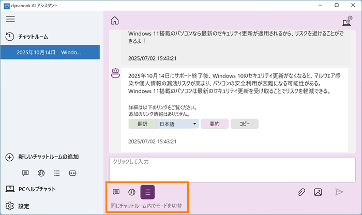Viewport: 362px width, 215px height.
Task: Click the PC help laptop question-mark icon
Action: [x=10, y=189]
